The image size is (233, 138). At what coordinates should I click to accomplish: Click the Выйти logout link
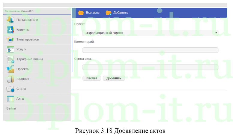click(11, 108)
